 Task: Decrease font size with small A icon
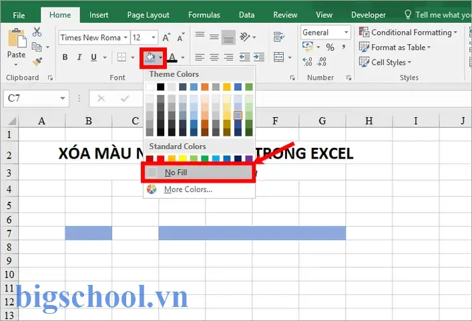(x=181, y=37)
